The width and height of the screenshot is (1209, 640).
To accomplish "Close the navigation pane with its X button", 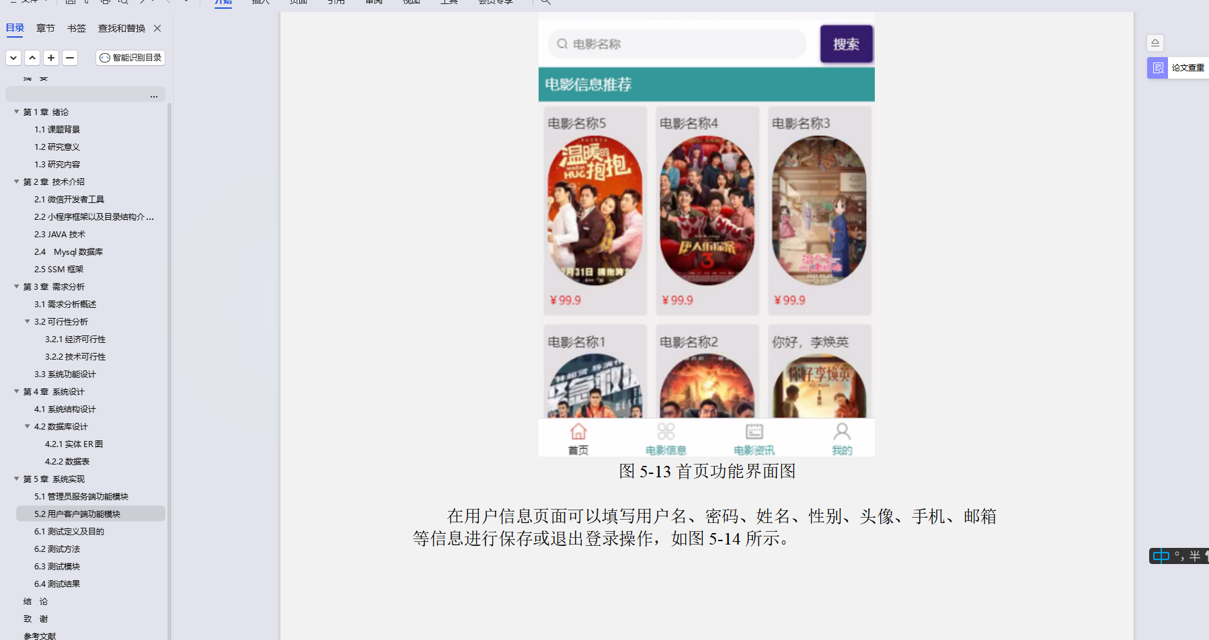I will coord(157,28).
